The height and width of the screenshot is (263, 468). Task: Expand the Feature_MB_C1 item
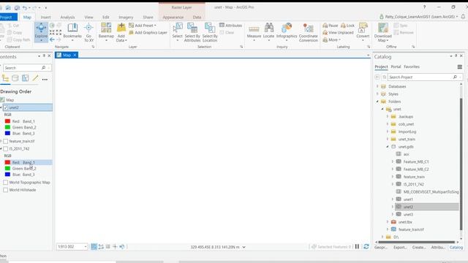[393, 161]
